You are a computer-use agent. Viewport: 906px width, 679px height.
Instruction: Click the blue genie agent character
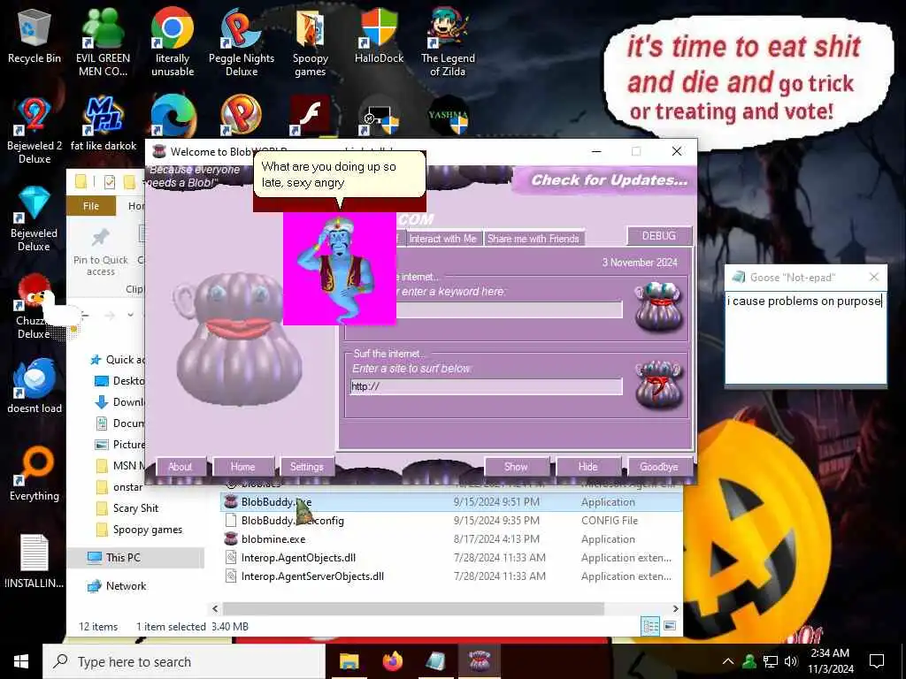point(339,268)
